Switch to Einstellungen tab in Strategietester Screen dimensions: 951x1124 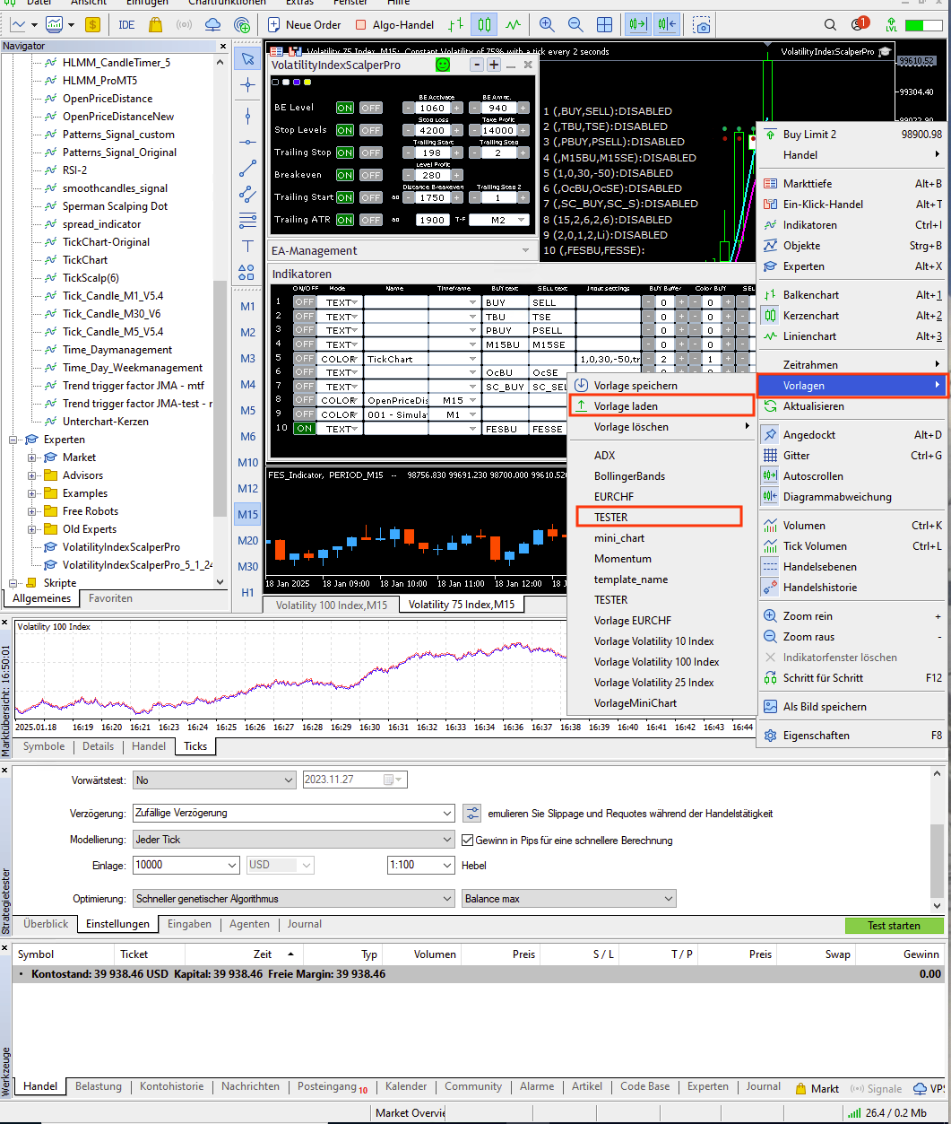click(x=117, y=924)
